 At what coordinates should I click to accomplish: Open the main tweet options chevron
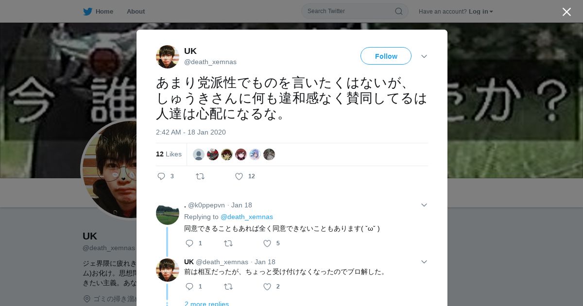[424, 56]
